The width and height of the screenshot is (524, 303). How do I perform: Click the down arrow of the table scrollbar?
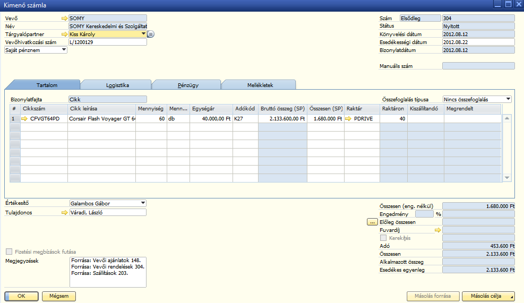507,178
